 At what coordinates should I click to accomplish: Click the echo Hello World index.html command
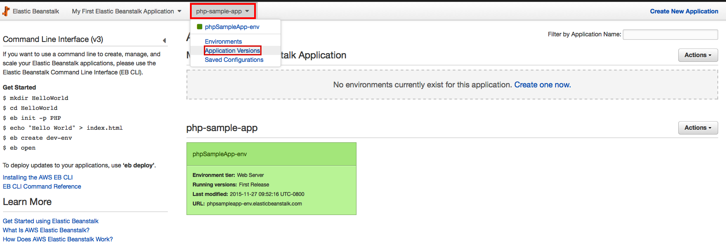click(63, 128)
